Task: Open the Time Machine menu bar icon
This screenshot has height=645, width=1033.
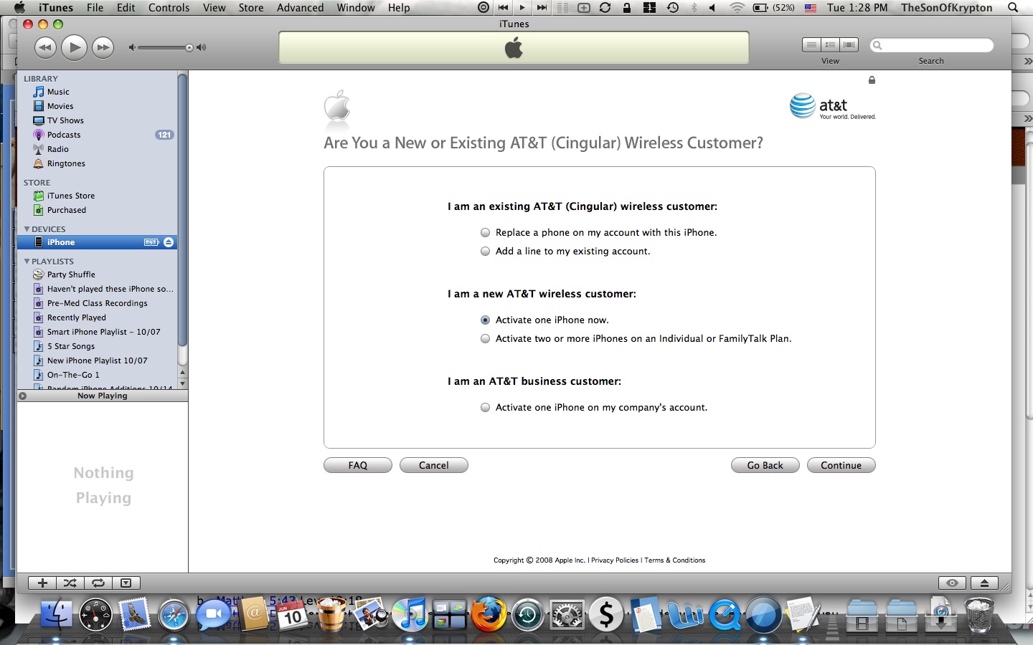Action: click(673, 8)
